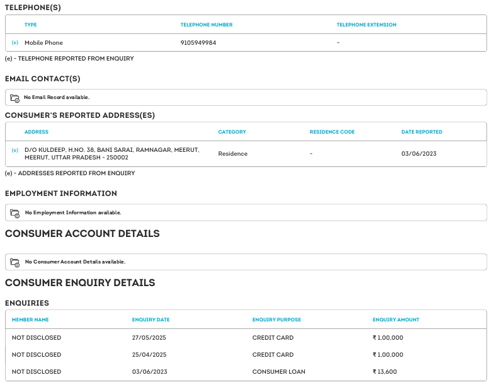Click the Member Name column header

[30, 320]
